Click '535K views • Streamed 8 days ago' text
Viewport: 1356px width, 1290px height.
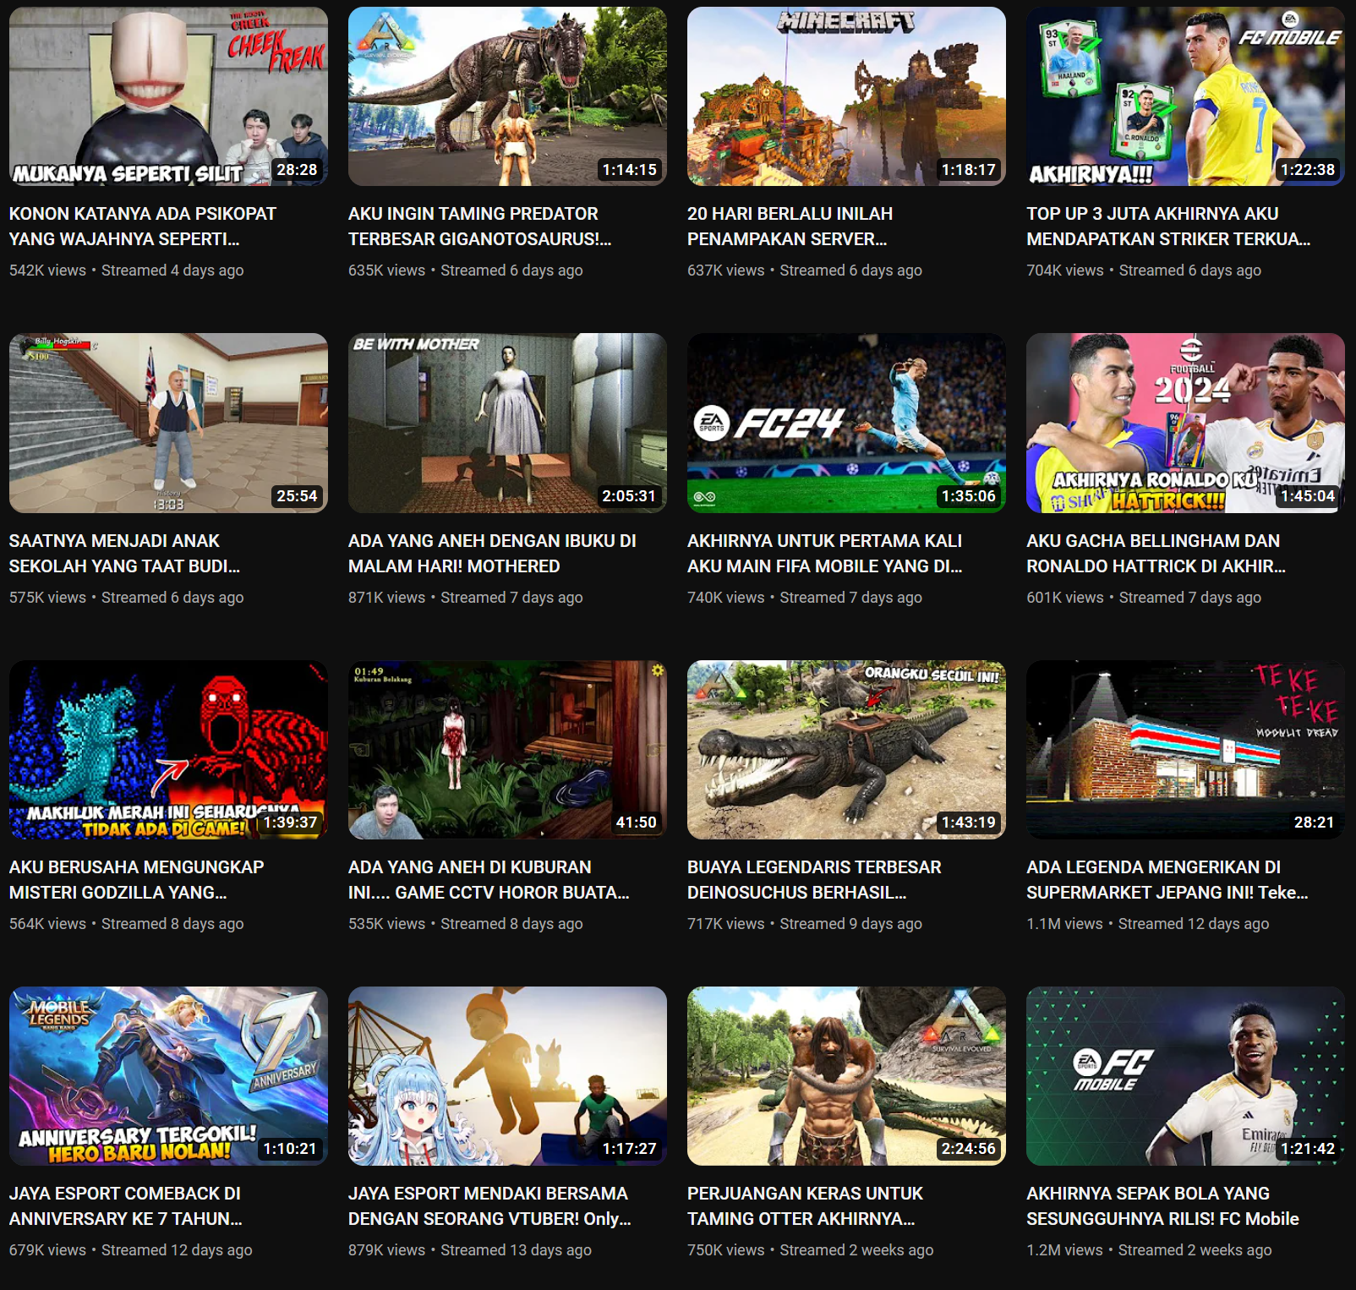[x=466, y=924]
